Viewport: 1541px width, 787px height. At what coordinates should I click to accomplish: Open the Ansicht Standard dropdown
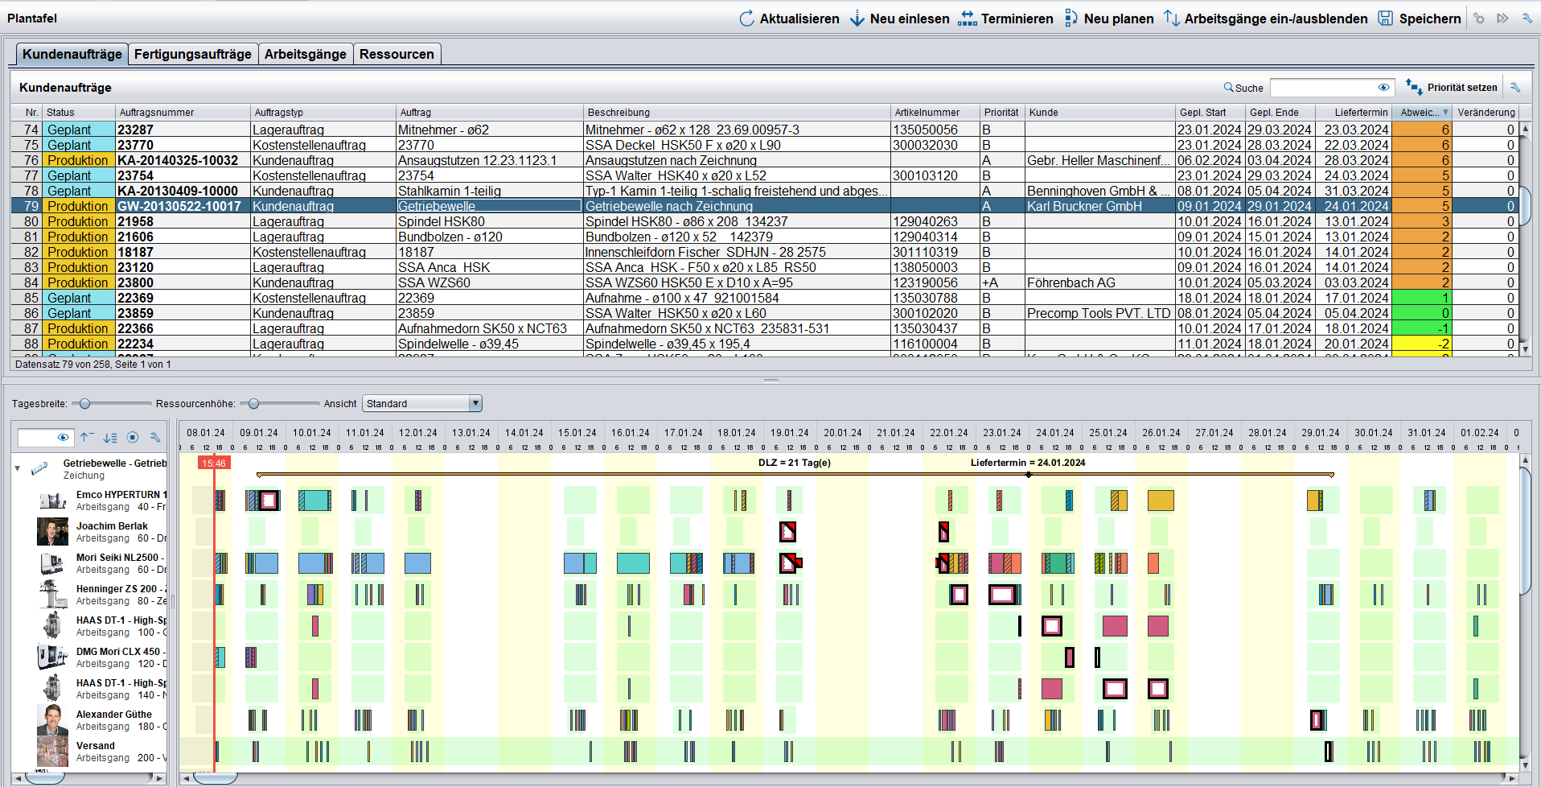(422, 403)
